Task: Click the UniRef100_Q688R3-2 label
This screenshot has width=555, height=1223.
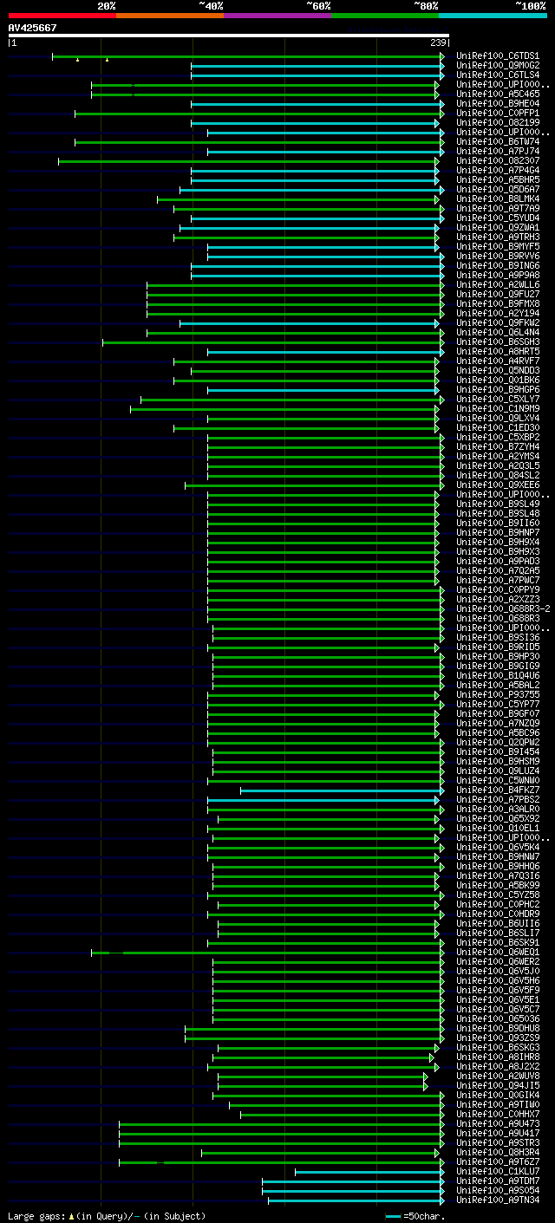Action: 502,608
